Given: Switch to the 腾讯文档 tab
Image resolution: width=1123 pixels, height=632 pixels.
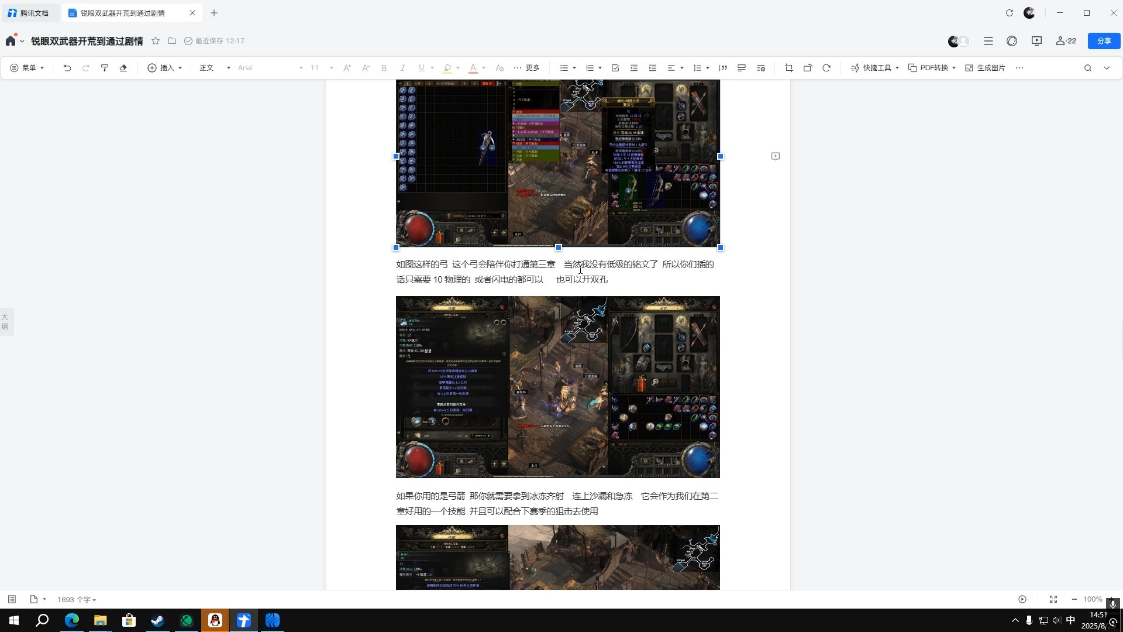Looking at the screenshot, I should (x=29, y=13).
